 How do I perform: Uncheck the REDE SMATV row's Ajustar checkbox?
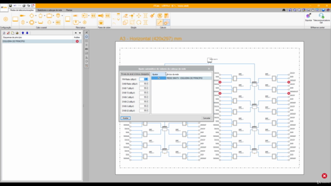(159, 78)
